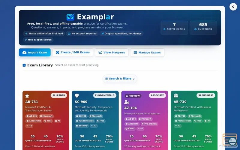240x150 pixels.
Task: Click the Leadership tag on AB-731 card
Action: [x=34, y=121]
